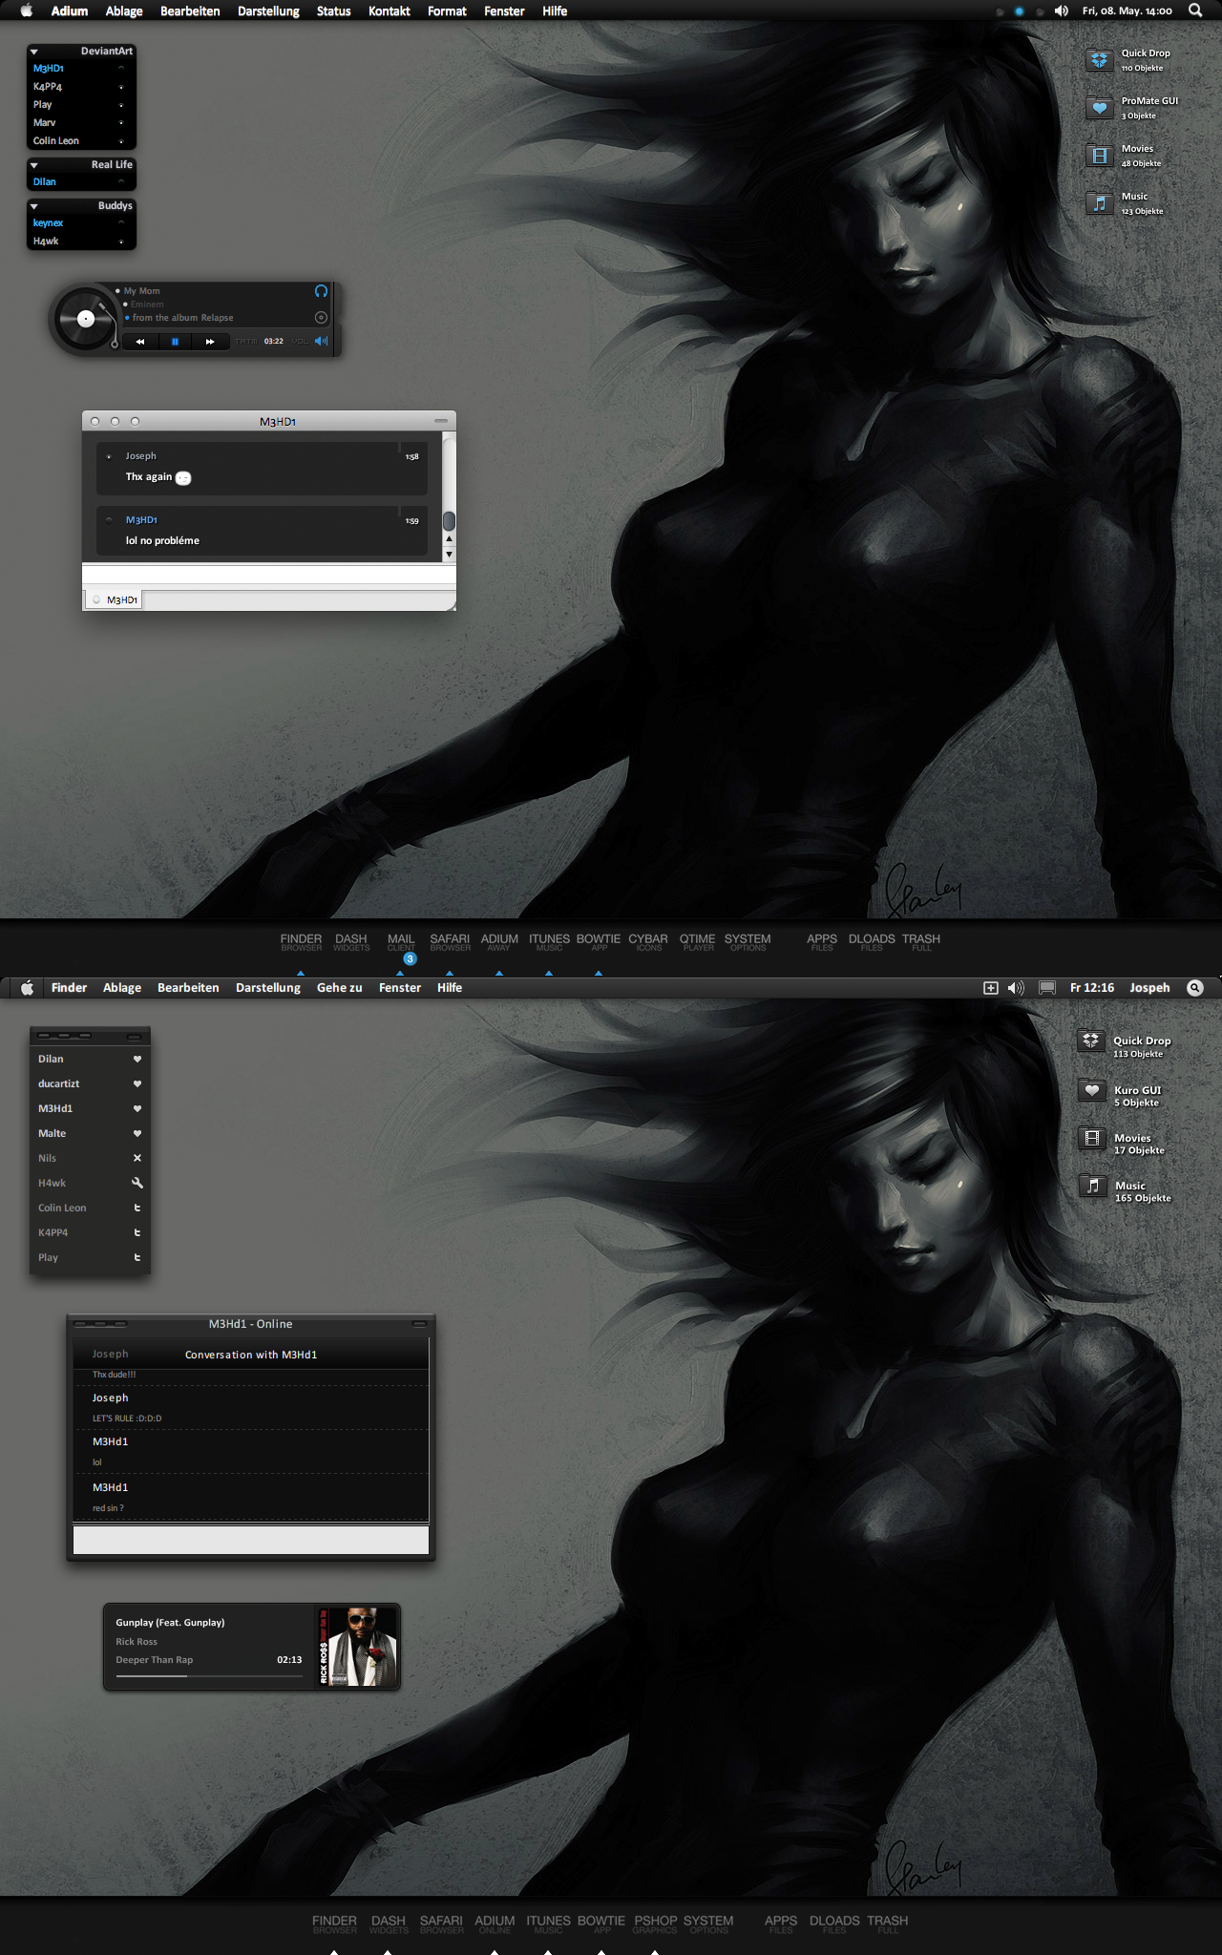Open ADIUM ONLINE dock item
The width and height of the screenshot is (1222, 1955).
pos(495,1924)
